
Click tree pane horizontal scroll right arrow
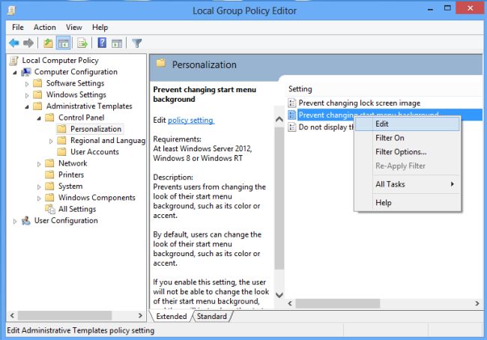140,315
